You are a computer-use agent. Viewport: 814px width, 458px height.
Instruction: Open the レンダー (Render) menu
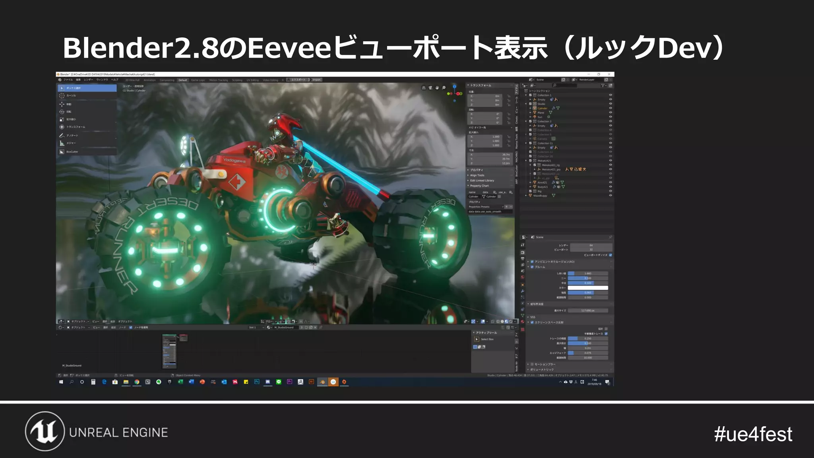pyautogui.click(x=89, y=80)
